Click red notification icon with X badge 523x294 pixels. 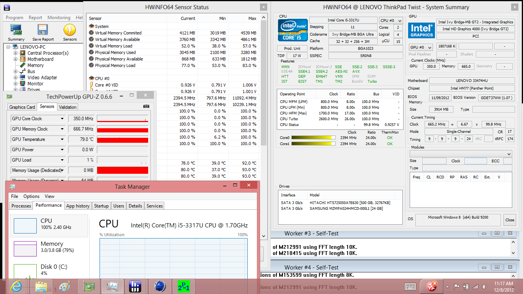tap(432, 286)
